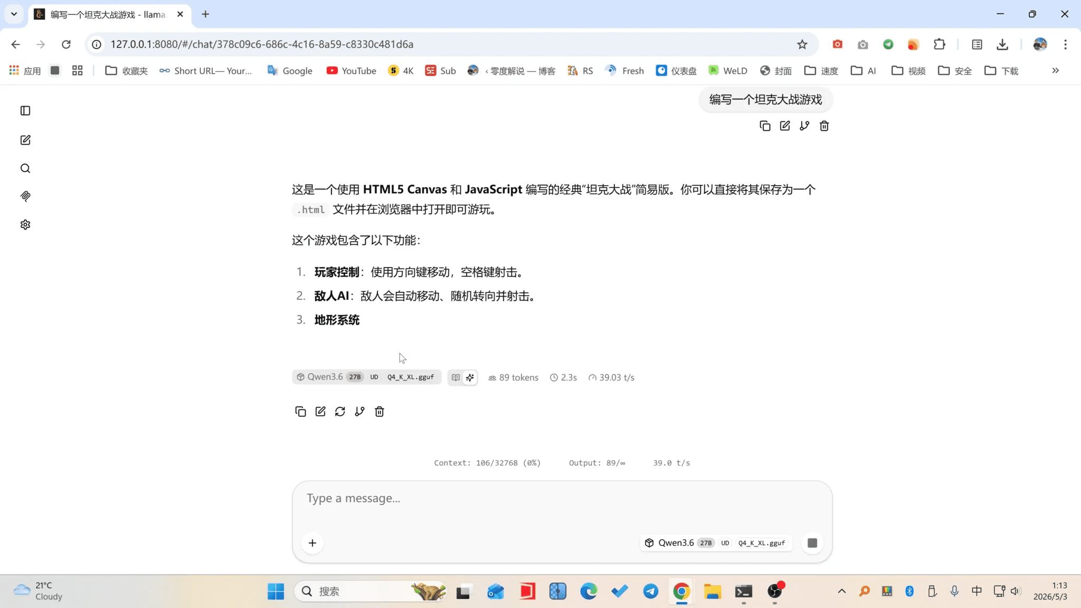Screen dimensions: 1081x608
Task: Toggle the sidebar panel icon
Action: coord(25,111)
